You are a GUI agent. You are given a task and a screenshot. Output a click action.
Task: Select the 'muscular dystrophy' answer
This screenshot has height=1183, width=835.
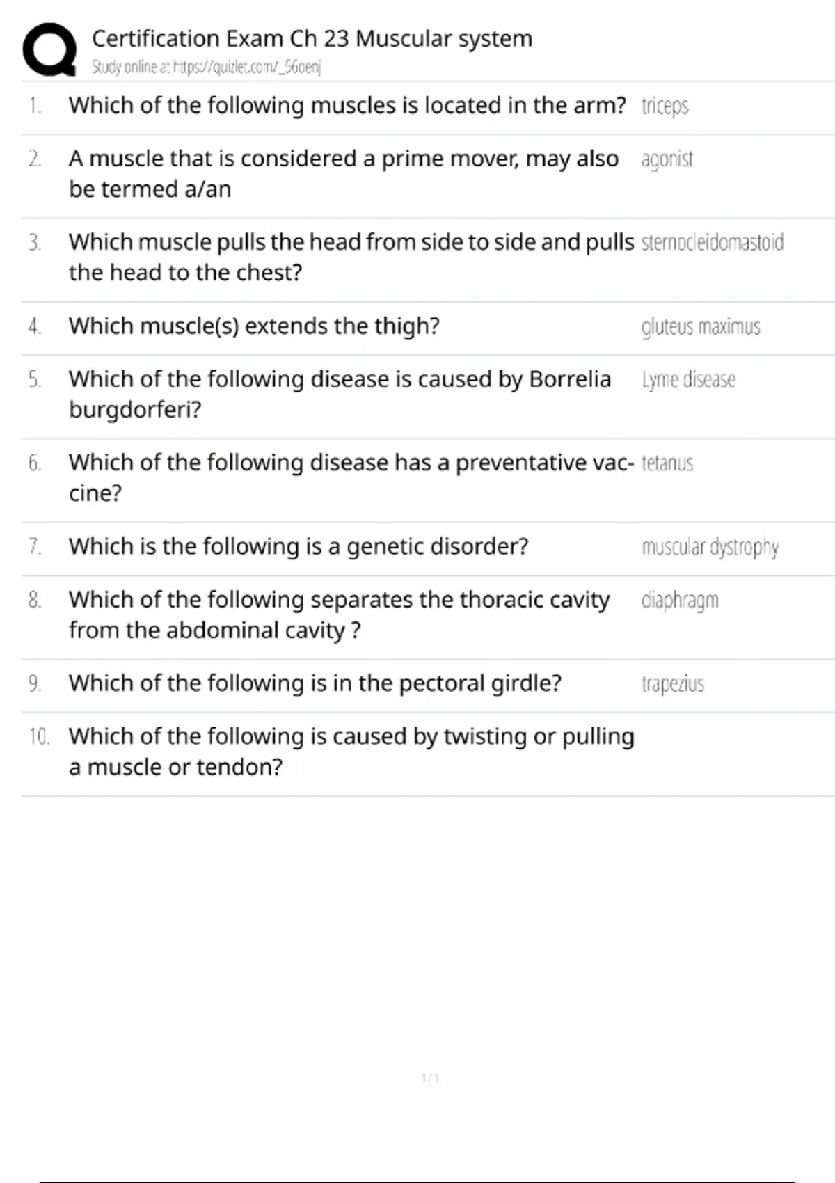click(710, 548)
